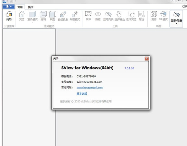The image size is (187, 146).
Task: Center the model with 居中
Action: pos(89,16)
